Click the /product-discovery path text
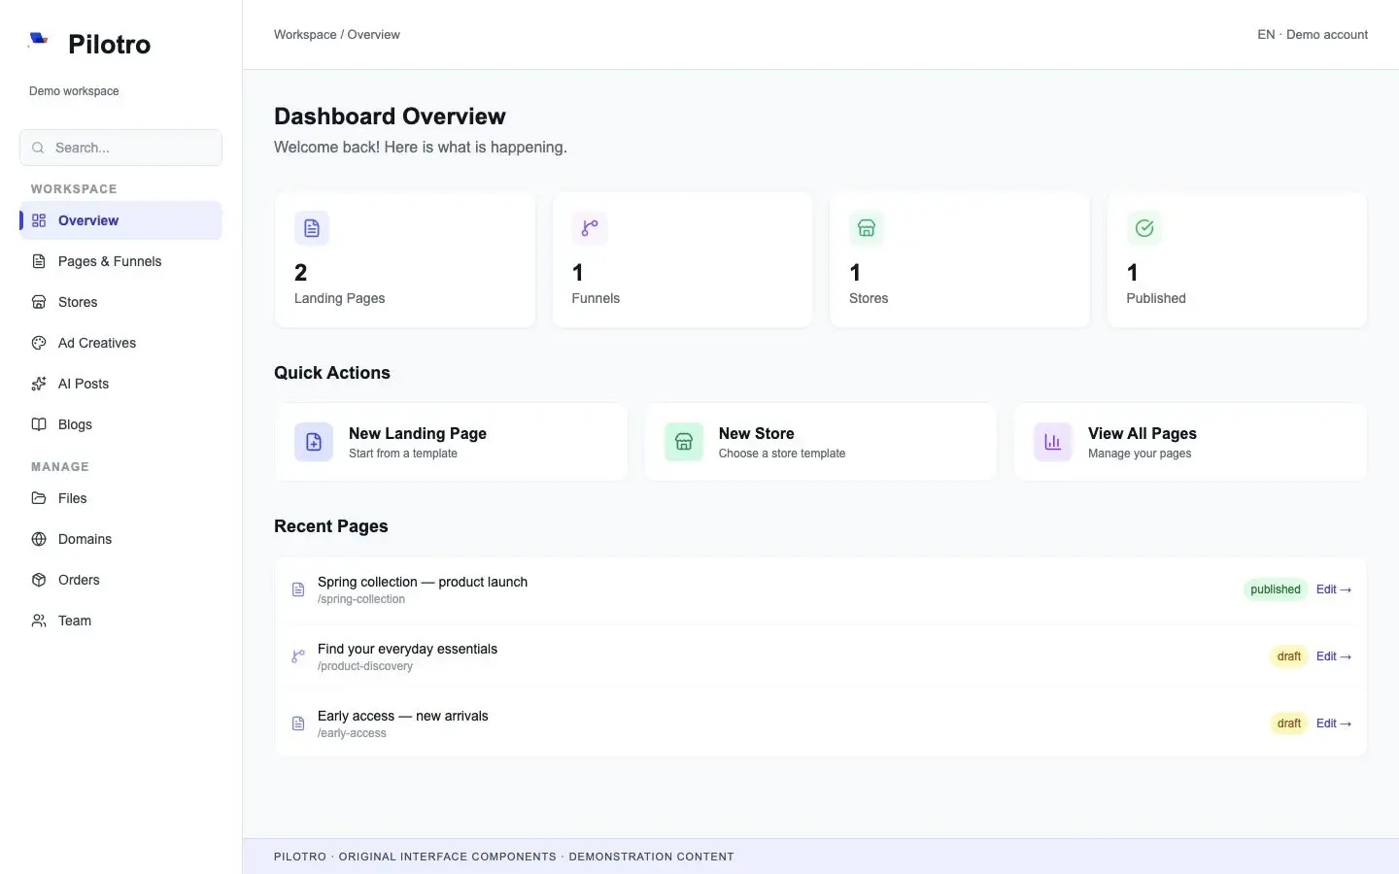 click(x=365, y=666)
